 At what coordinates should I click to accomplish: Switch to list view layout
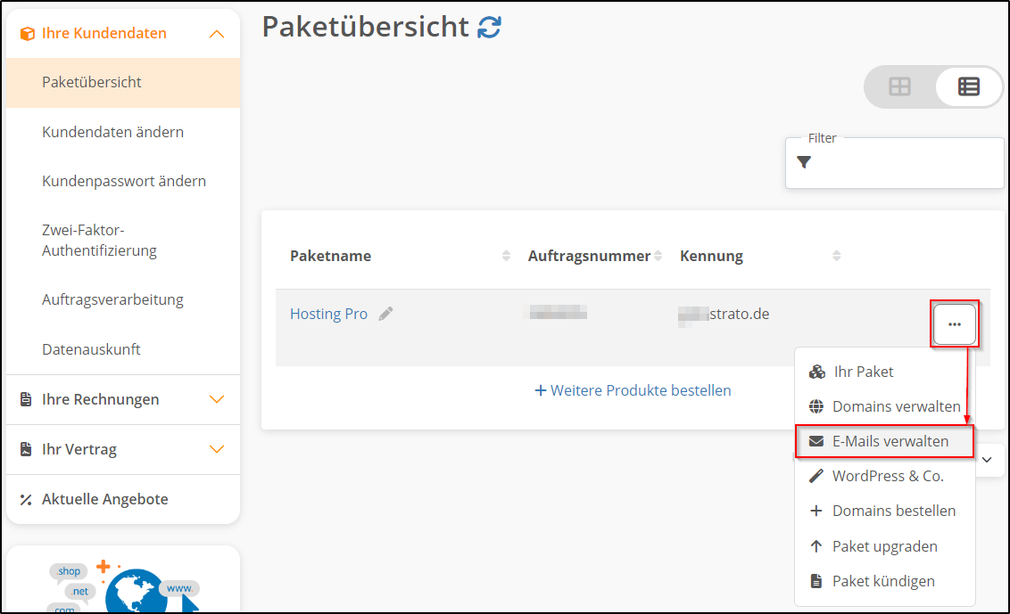tap(969, 86)
